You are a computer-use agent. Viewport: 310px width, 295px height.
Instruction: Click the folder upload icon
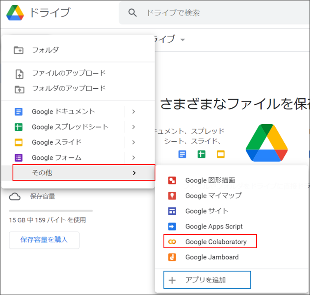pos(20,89)
